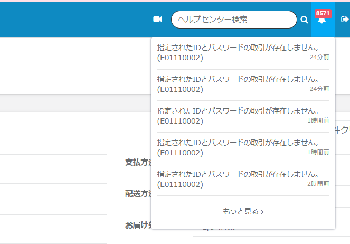Click the video camera icon in header
The image size is (350, 244).
coord(157,20)
